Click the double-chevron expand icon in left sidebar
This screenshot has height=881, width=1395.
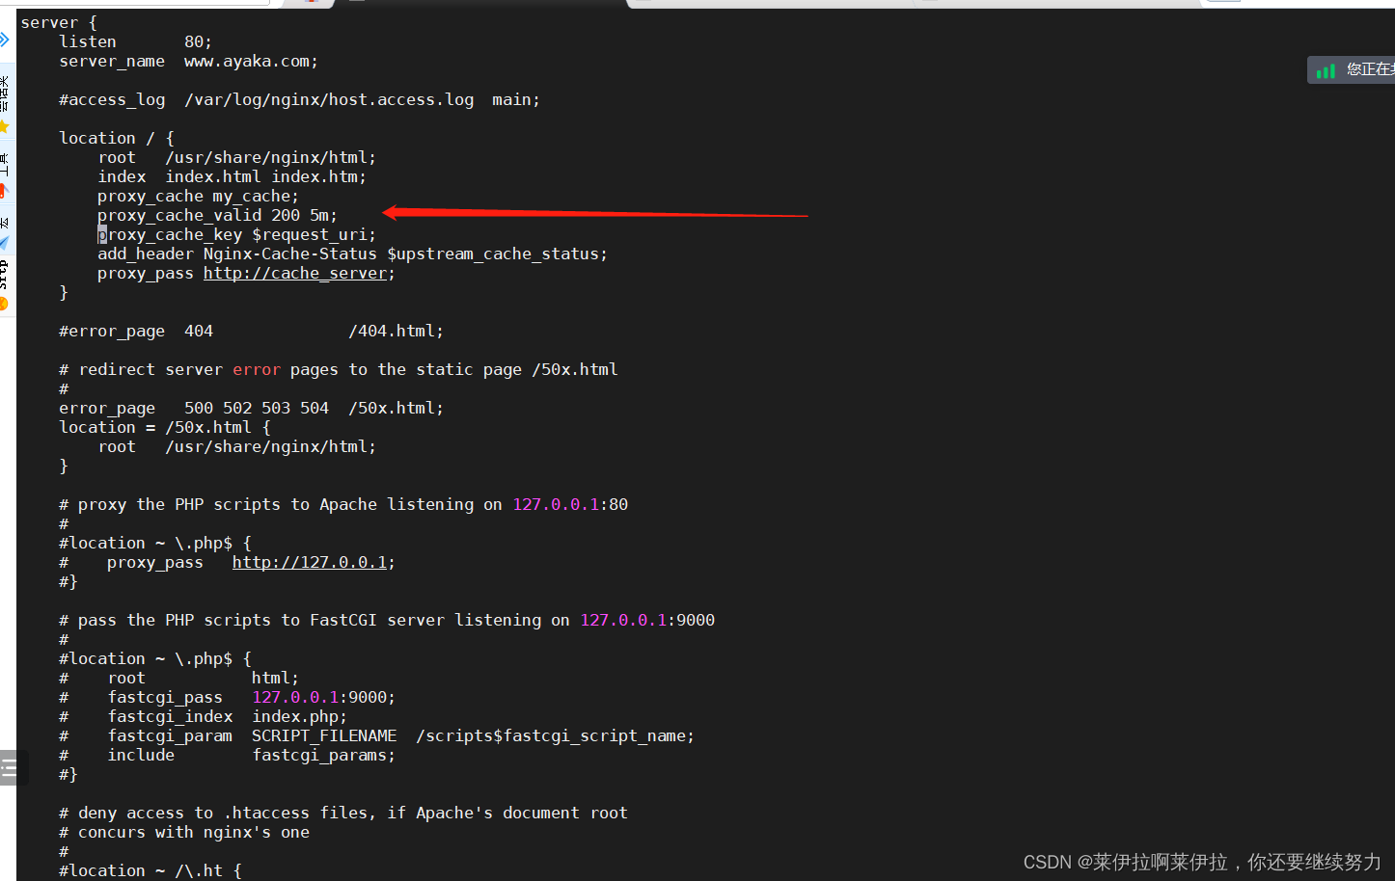(5, 40)
